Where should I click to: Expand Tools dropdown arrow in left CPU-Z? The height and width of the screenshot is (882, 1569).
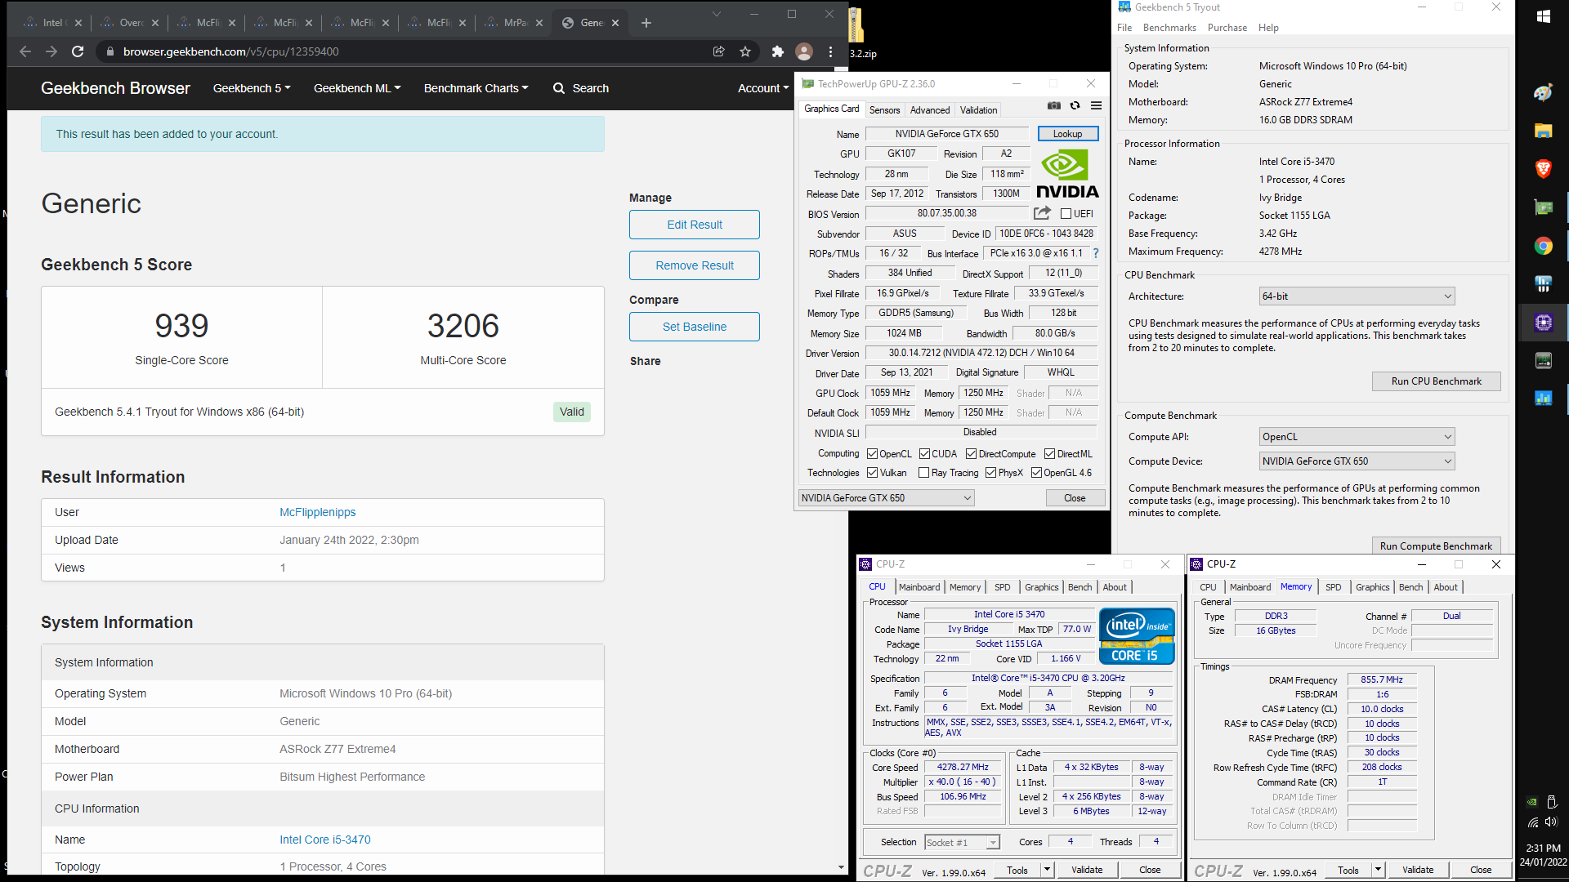[1047, 870]
